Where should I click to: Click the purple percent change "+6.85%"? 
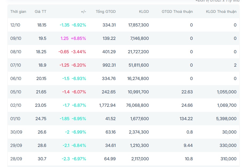pyautogui.click(x=78, y=38)
